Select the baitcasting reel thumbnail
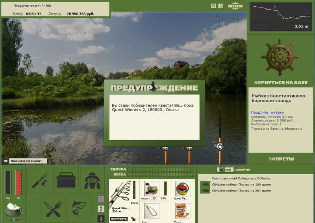315x223 pixels. pyautogui.click(x=152, y=188)
